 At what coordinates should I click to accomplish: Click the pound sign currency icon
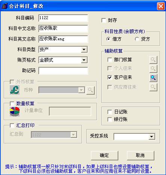point(15,90)
